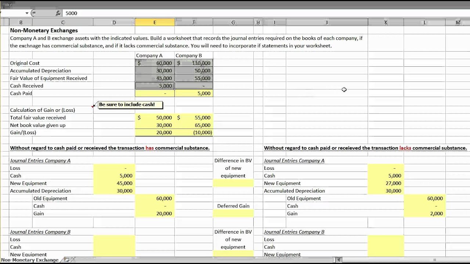
Task: Select left 'Journal Entries Company A' heading
Action: click(40, 161)
